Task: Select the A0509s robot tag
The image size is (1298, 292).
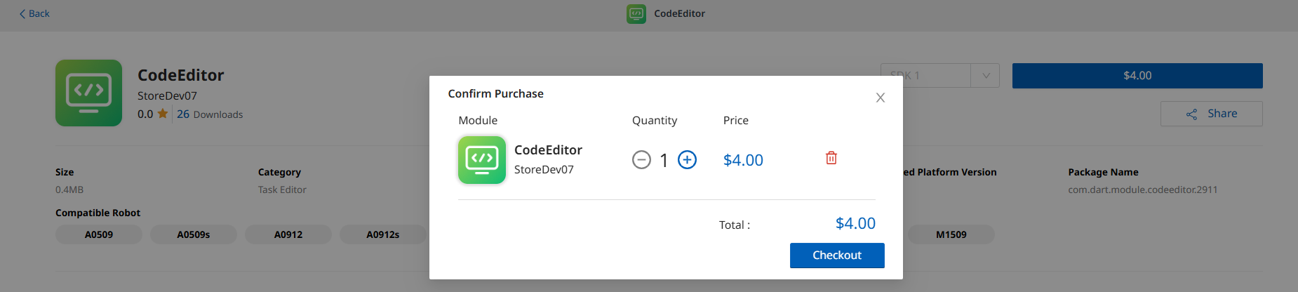Action: click(x=193, y=234)
